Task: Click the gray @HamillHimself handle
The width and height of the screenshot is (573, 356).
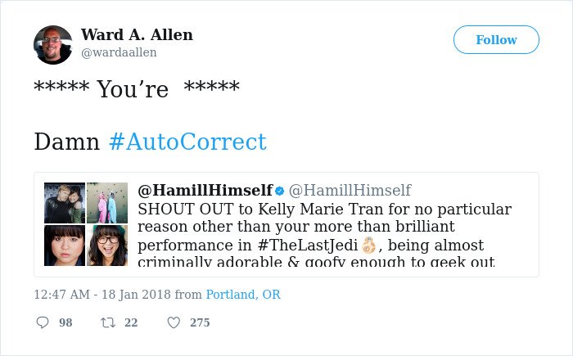Action: tap(350, 191)
